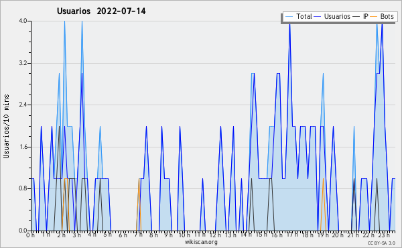Click the 22 h x-axis label
The height and width of the screenshot is (248, 402).
point(368,235)
